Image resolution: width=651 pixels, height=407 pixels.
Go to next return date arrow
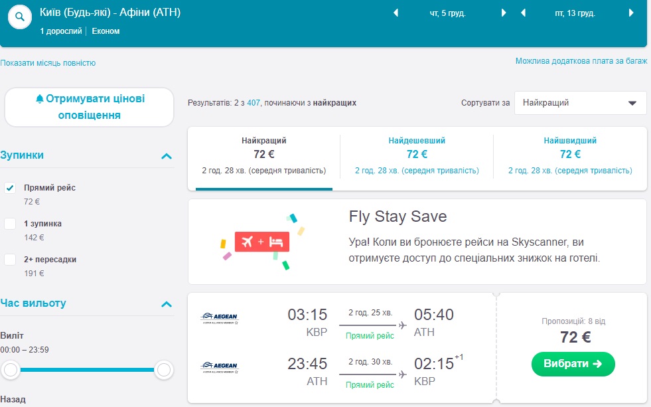[x=630, y=13]
